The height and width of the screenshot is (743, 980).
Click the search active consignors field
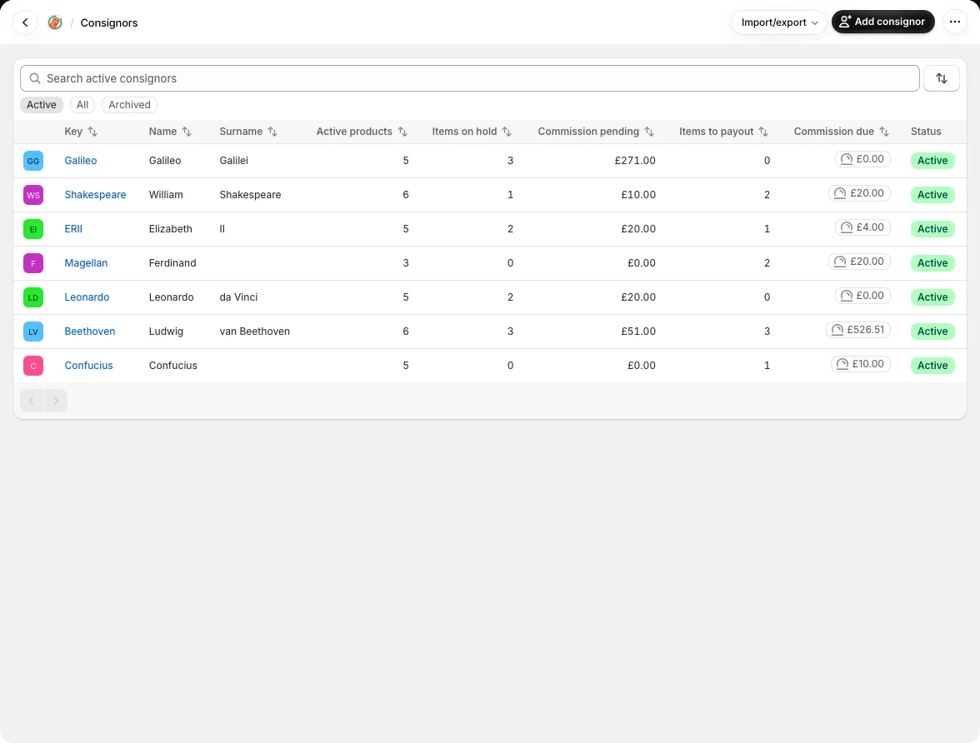[x=469, y=78]
